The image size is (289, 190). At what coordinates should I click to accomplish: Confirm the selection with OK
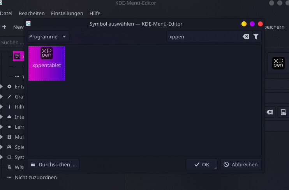pos(202,164)
